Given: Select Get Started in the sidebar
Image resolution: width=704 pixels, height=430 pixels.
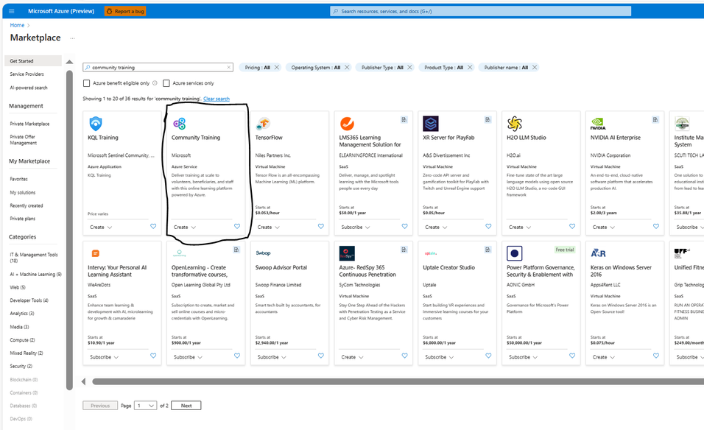Looking at the screenshot, I should pos(33,60).
